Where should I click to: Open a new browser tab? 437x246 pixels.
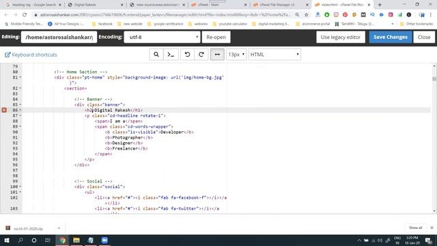(380, 5)
